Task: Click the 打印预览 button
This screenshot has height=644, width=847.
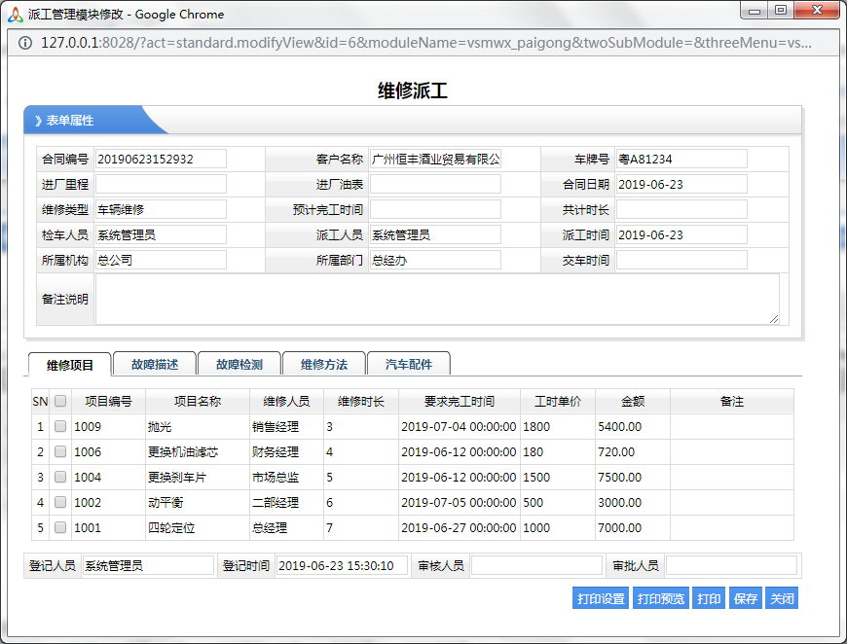Action: click(660, 598)
